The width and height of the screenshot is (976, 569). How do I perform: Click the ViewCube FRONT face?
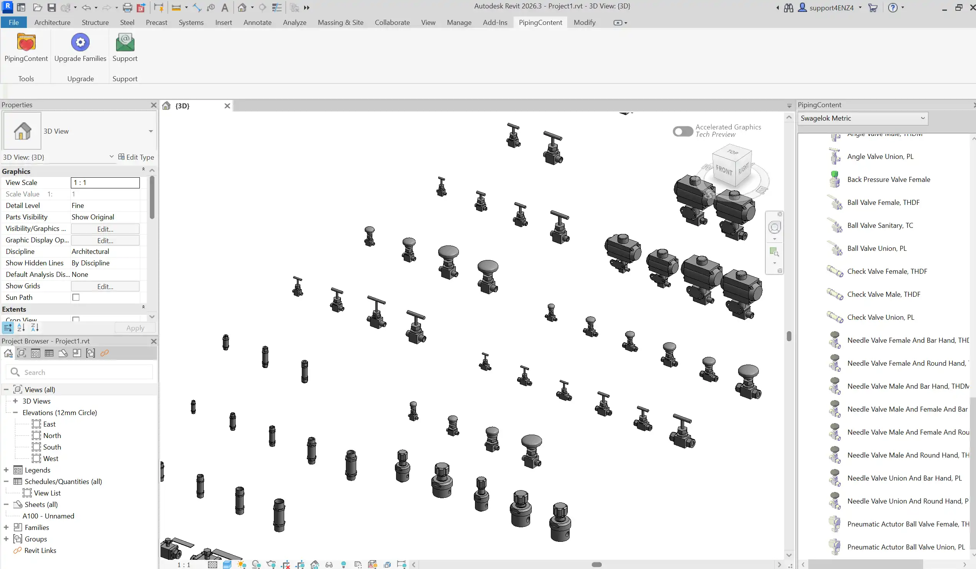pos(724,170)
